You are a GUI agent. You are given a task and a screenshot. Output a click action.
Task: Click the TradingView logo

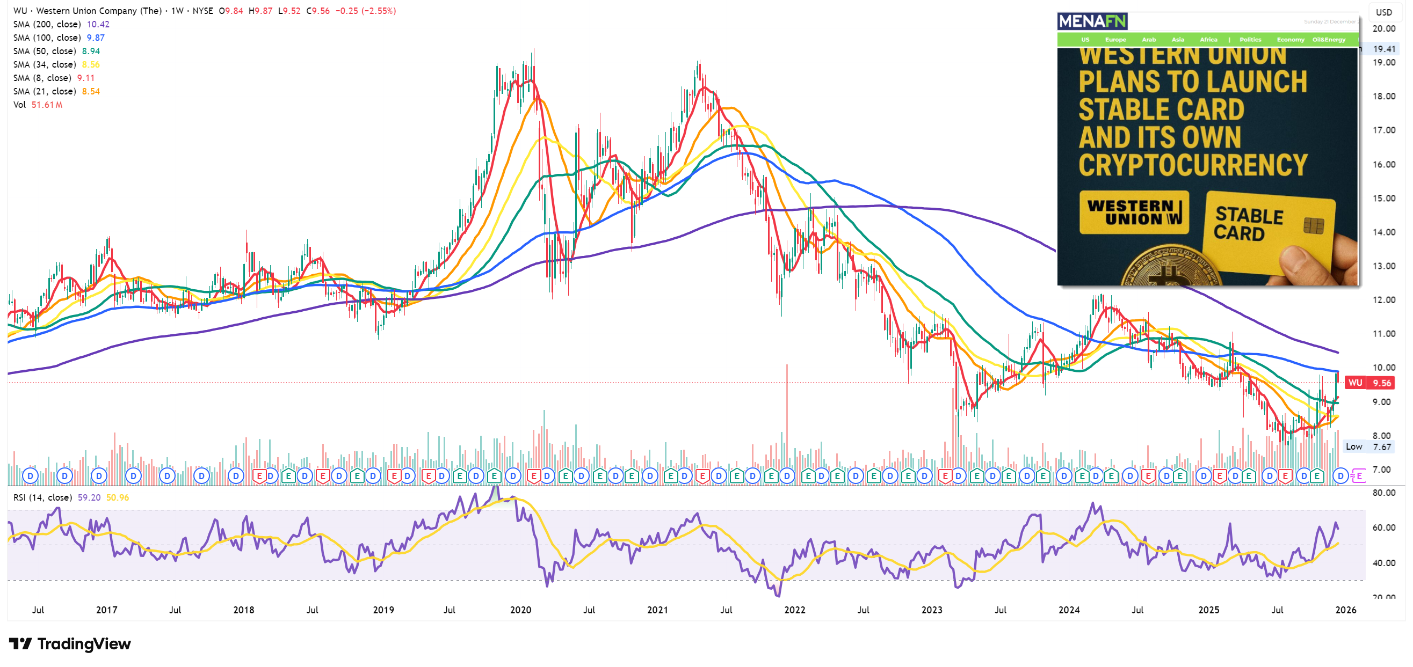click(70, 643)
